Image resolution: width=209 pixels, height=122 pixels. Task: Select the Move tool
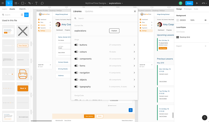point(8,3)
